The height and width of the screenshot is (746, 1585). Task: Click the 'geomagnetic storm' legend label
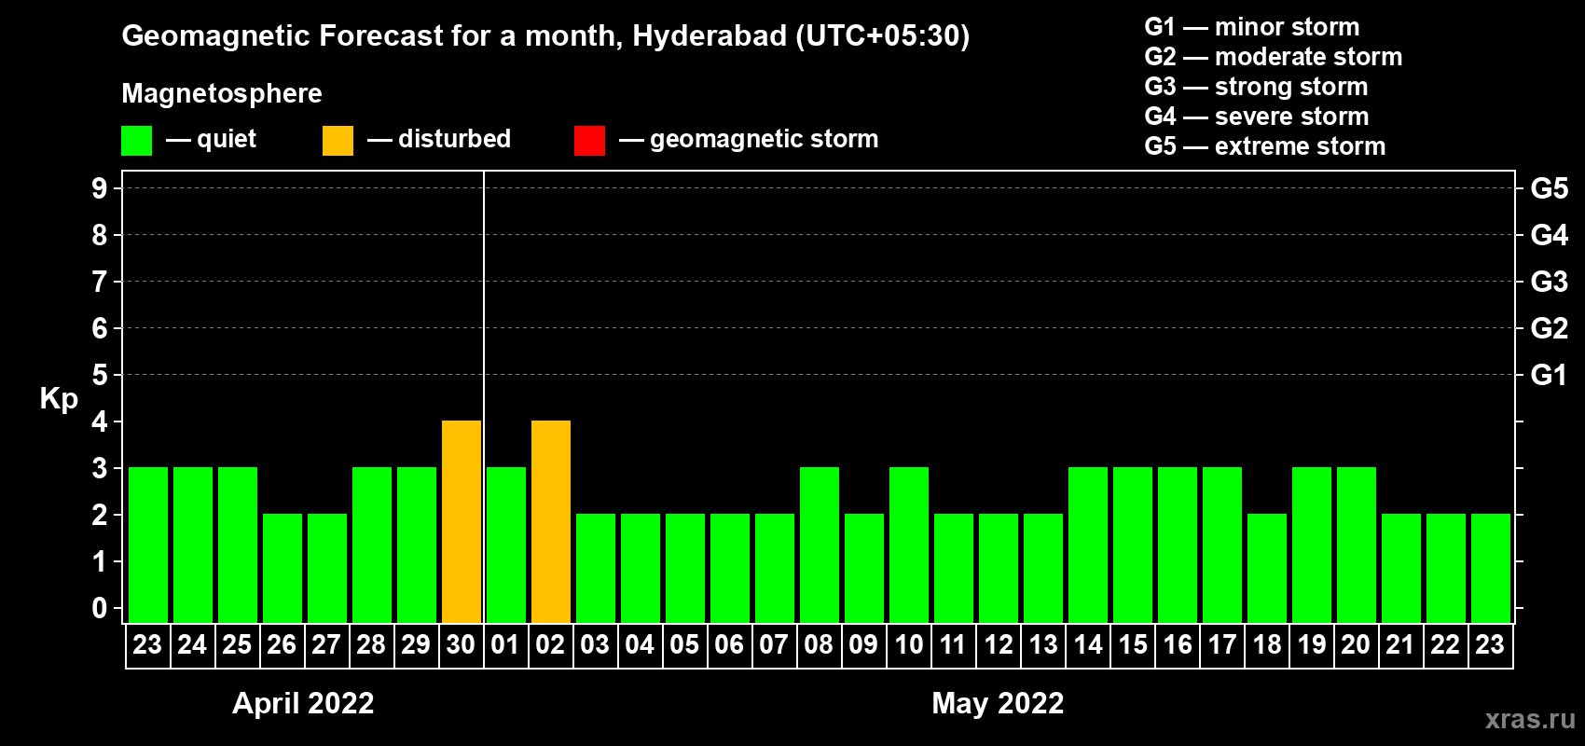tap(765, 139)
